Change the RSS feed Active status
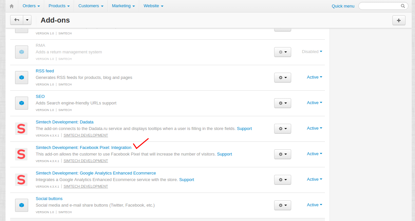Viewport: 415px width, 221px height. click(x=314, y=77)
